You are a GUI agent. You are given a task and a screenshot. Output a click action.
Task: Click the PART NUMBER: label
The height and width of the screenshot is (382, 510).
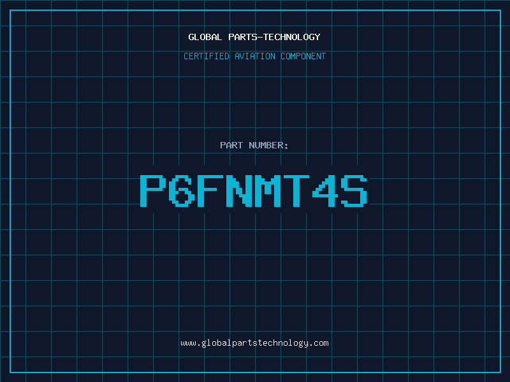point(254,145)
